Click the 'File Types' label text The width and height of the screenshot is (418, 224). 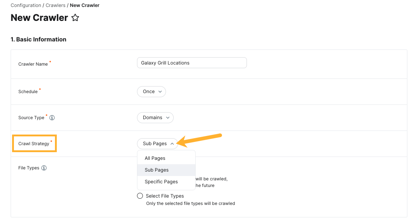(x=29, y=168)
